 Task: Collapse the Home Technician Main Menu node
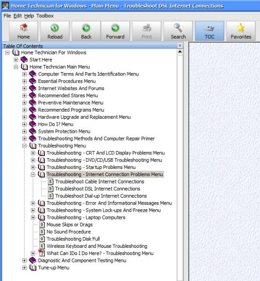click(16, 67)
